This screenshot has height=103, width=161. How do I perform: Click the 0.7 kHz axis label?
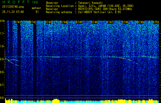click(x=2, y=85)
